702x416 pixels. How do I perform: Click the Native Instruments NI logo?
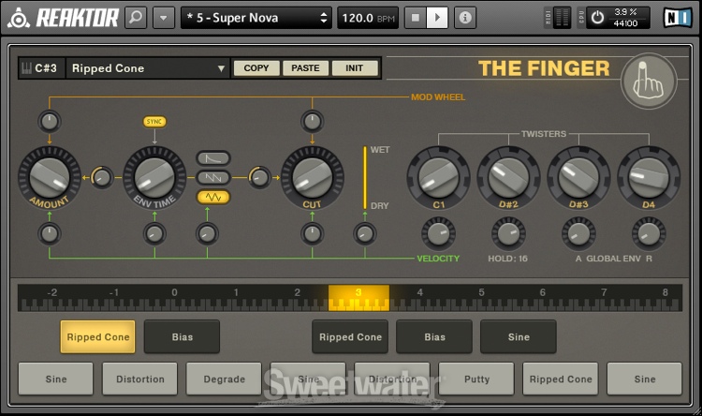click(x=678, y=18)
